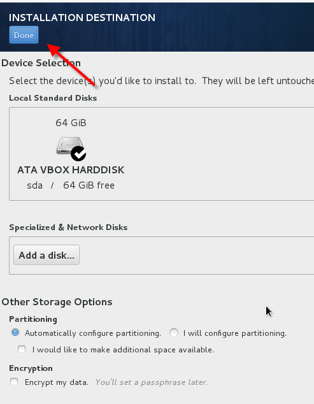The image size is (314, 404).
Task: Select the ATA VBOX hard disk icon
Action: point(70,147)
